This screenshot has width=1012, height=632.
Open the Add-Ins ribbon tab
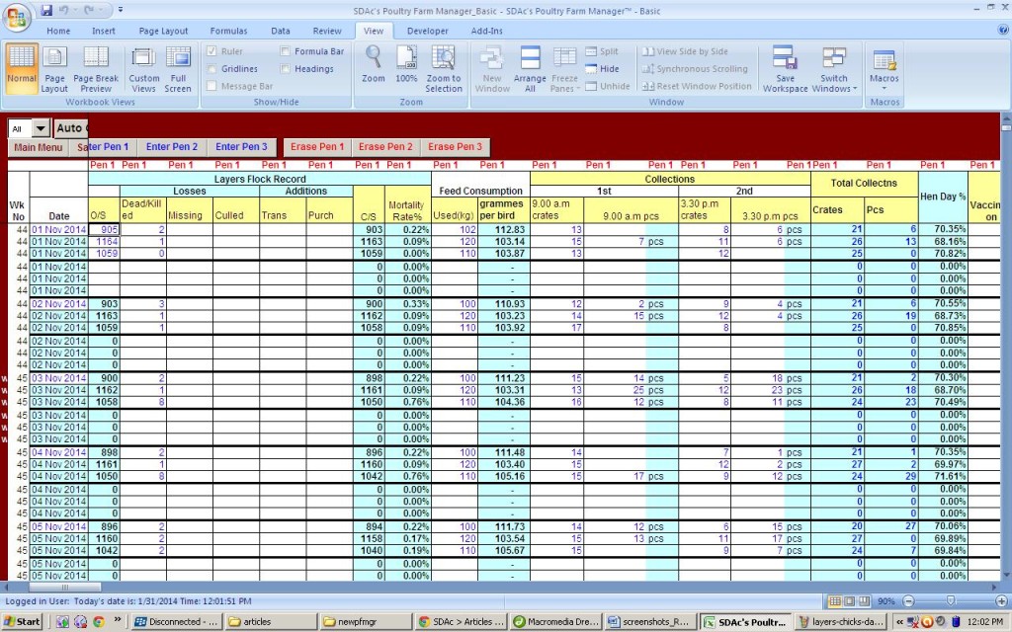point(486,31)
